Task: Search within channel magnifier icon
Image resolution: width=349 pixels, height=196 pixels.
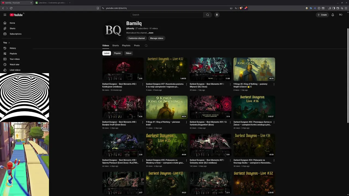Action: pos(146,45)
